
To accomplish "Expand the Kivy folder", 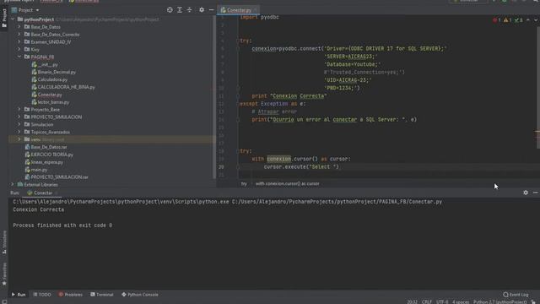I will [x=19, y=49].
